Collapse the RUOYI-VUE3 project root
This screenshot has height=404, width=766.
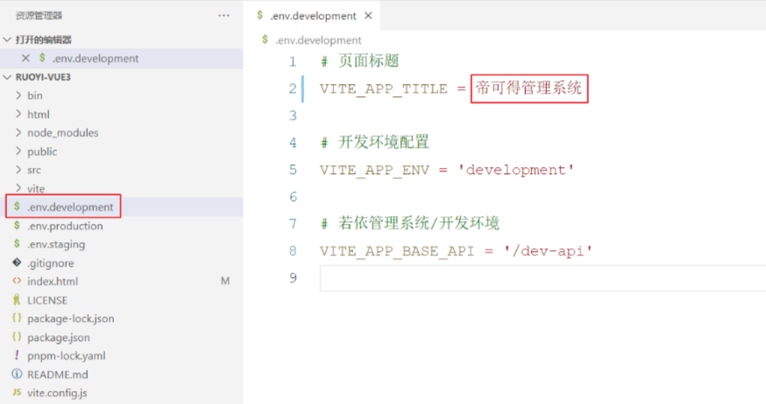coord(8,77)
